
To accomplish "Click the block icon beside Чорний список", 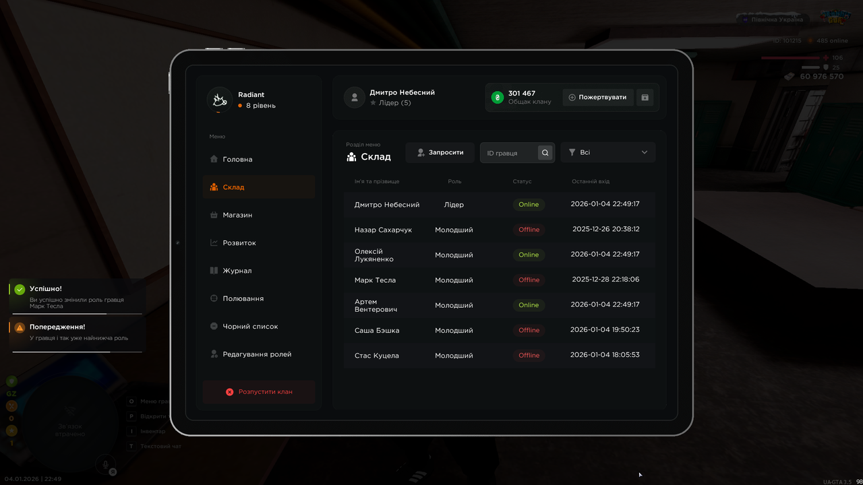I will (214, 326).
